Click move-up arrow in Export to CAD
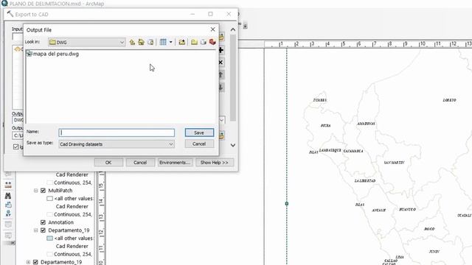This screenshot has height=265, width=472. click(221, 75)
